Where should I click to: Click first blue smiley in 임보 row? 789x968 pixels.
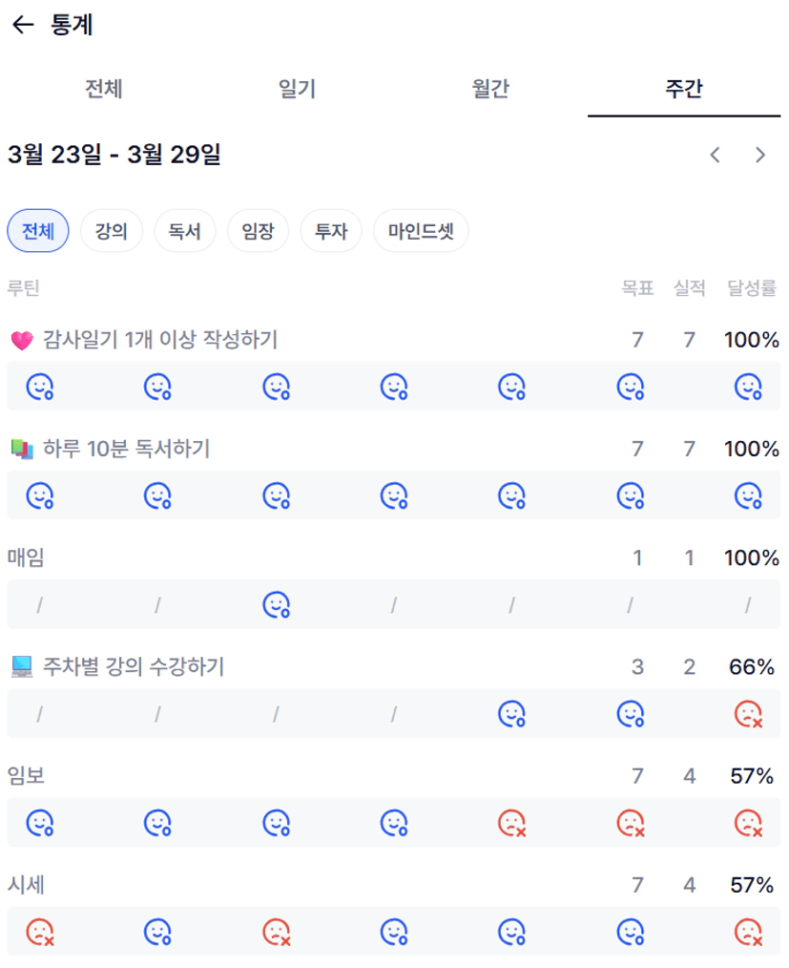point(39,822)
